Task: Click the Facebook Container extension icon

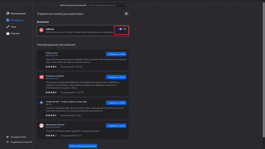Action: point(41,77)
